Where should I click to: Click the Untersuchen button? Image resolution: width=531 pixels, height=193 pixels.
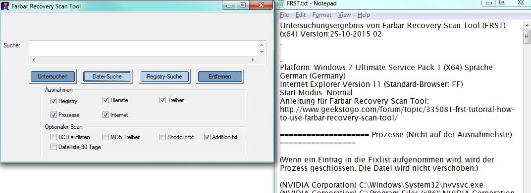tap(53, 77)
